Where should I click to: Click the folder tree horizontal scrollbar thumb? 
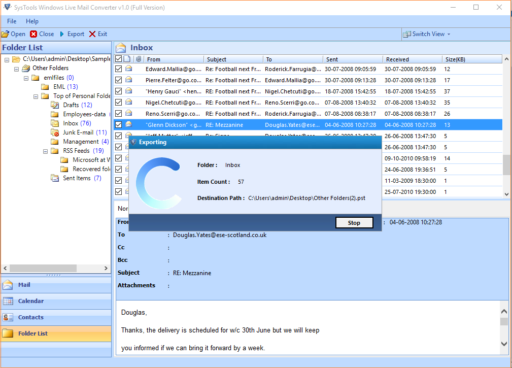coord(43,268)
